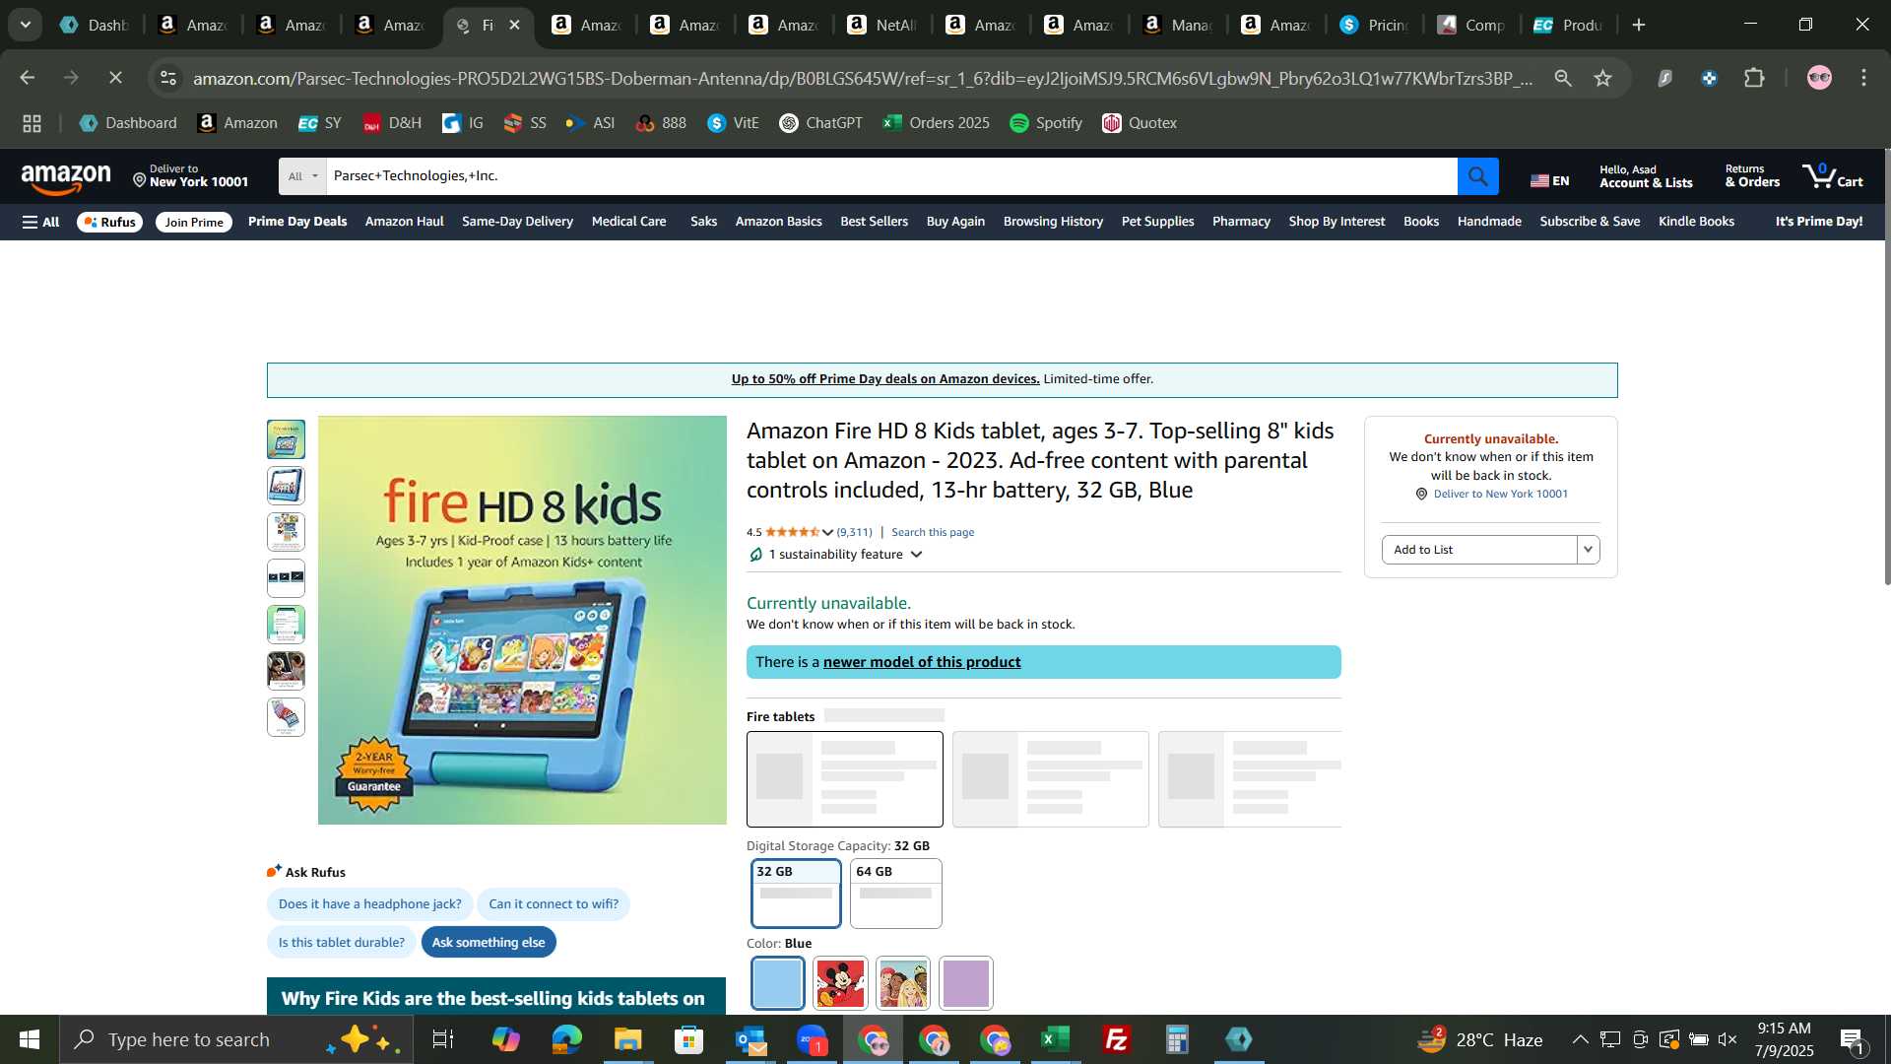Open Chrome three-dot menu
This screenshot has width=1891, height=1064.
click(1863, 78)
